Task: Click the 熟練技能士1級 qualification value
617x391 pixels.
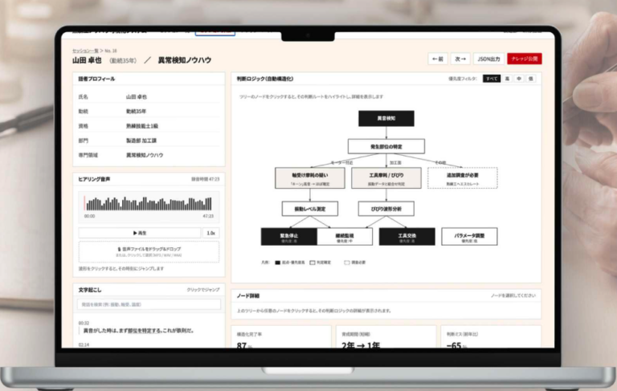Action: (142, 126)
